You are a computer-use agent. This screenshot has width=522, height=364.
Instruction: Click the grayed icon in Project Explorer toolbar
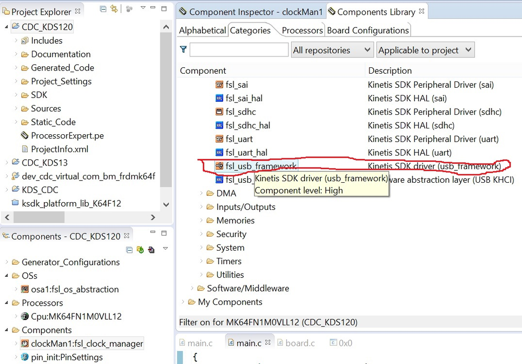point(129,9)
